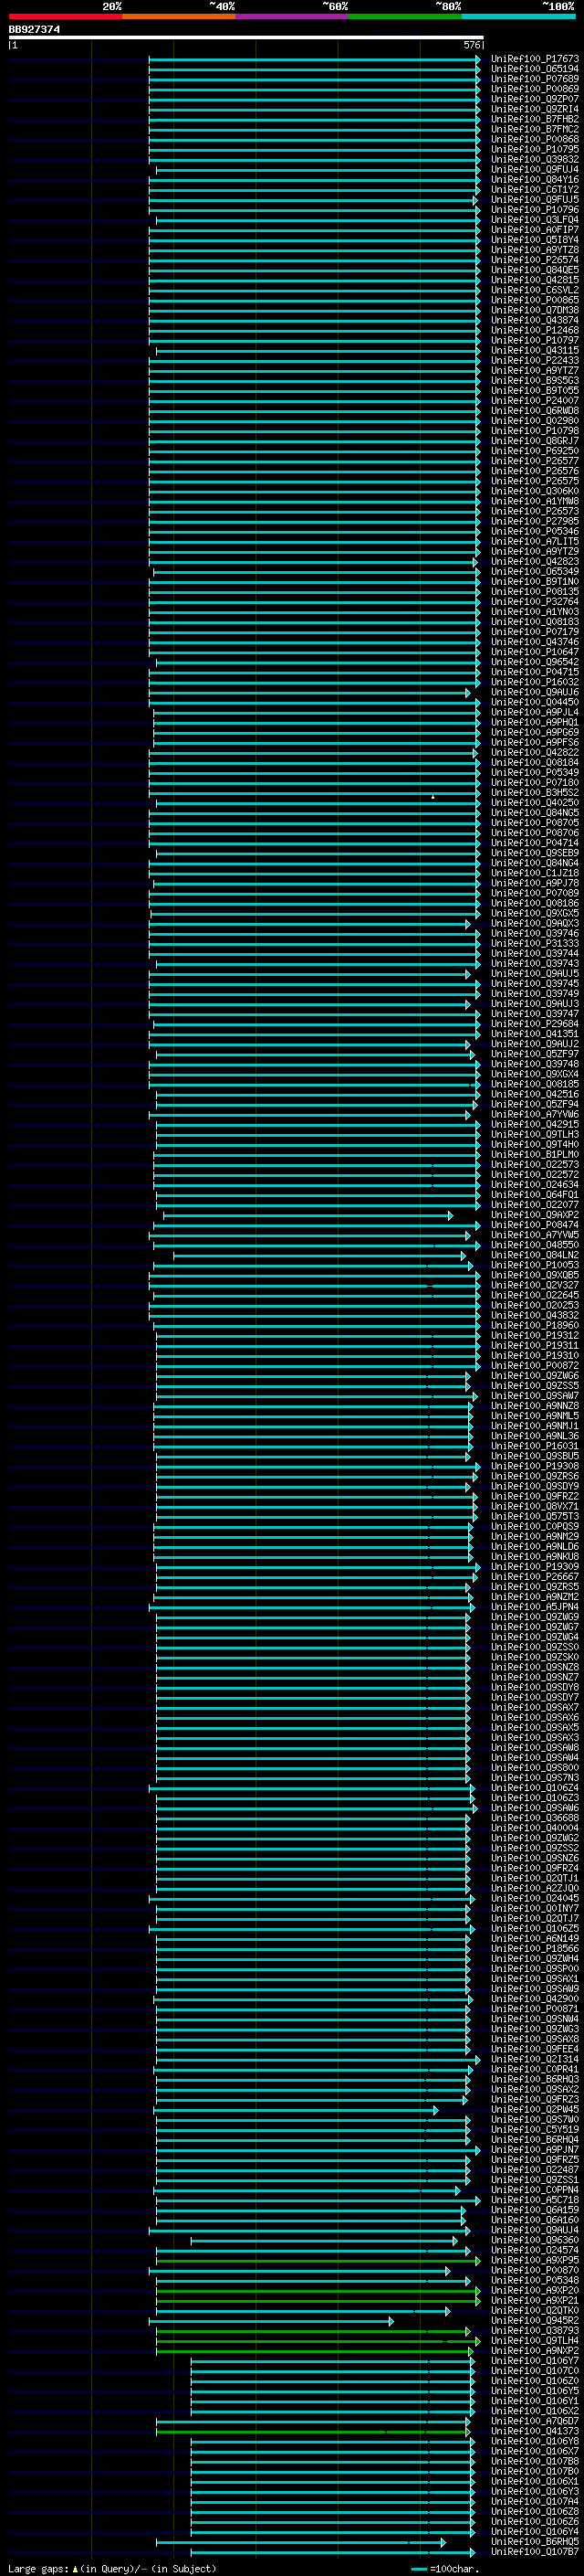Select hit label UniRef100_Q38793
Screen dimensions: 584x2576
(x=535, y=2330)
